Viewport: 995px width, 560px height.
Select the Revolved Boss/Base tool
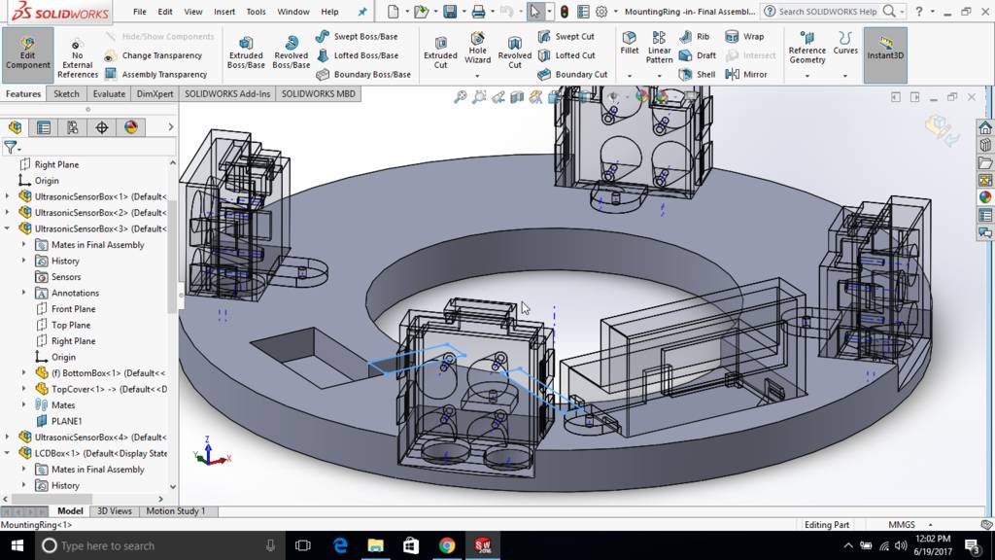(292, 54)
